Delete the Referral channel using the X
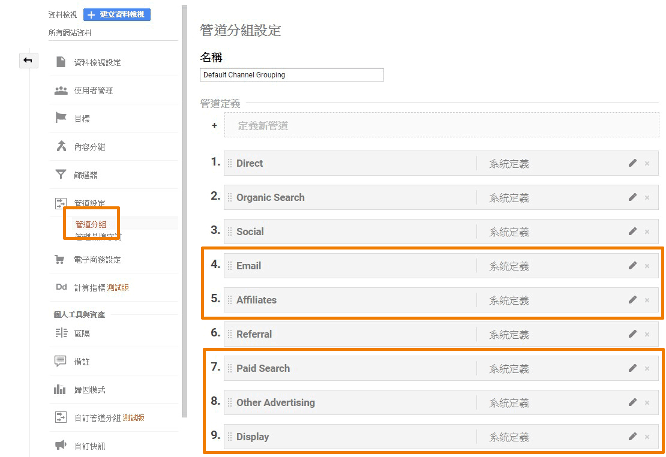 (x=647, y=334)
